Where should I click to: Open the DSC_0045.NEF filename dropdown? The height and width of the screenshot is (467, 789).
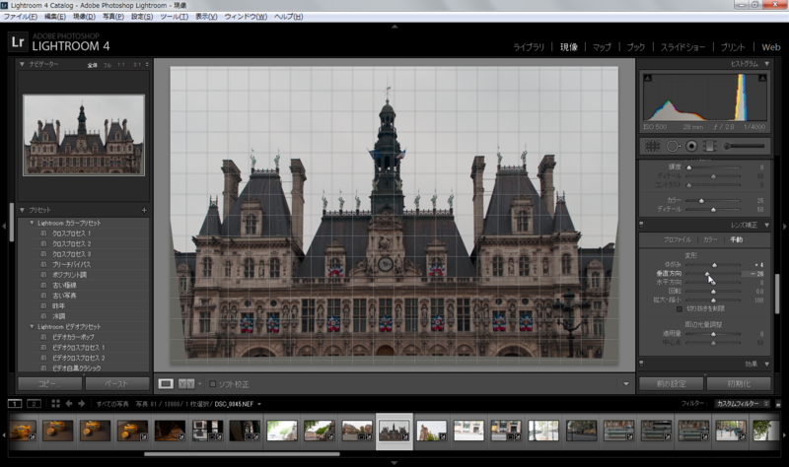(x=259, y=404)
